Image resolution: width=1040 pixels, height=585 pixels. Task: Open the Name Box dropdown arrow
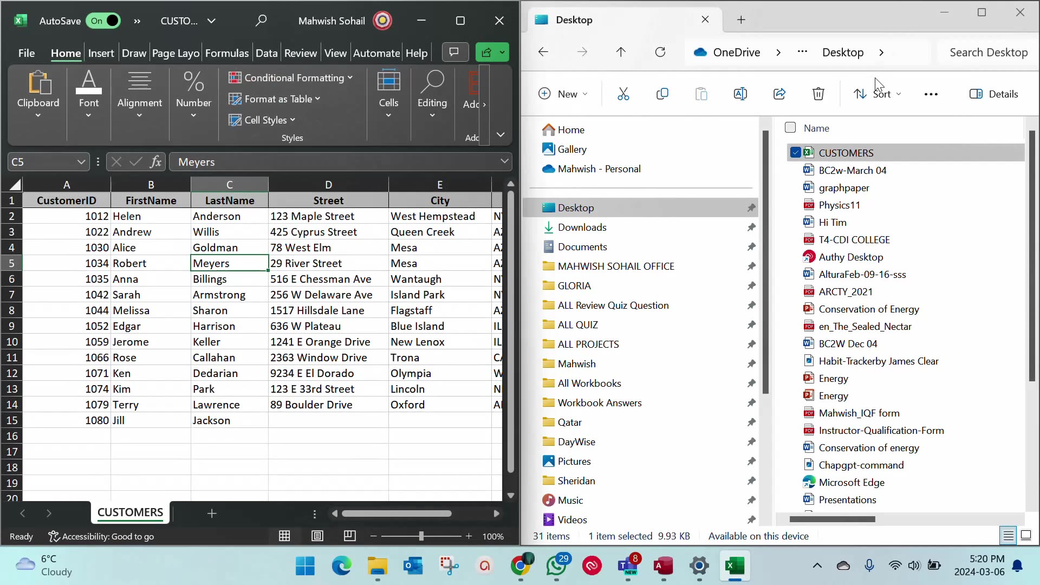[x=81, y=161]
